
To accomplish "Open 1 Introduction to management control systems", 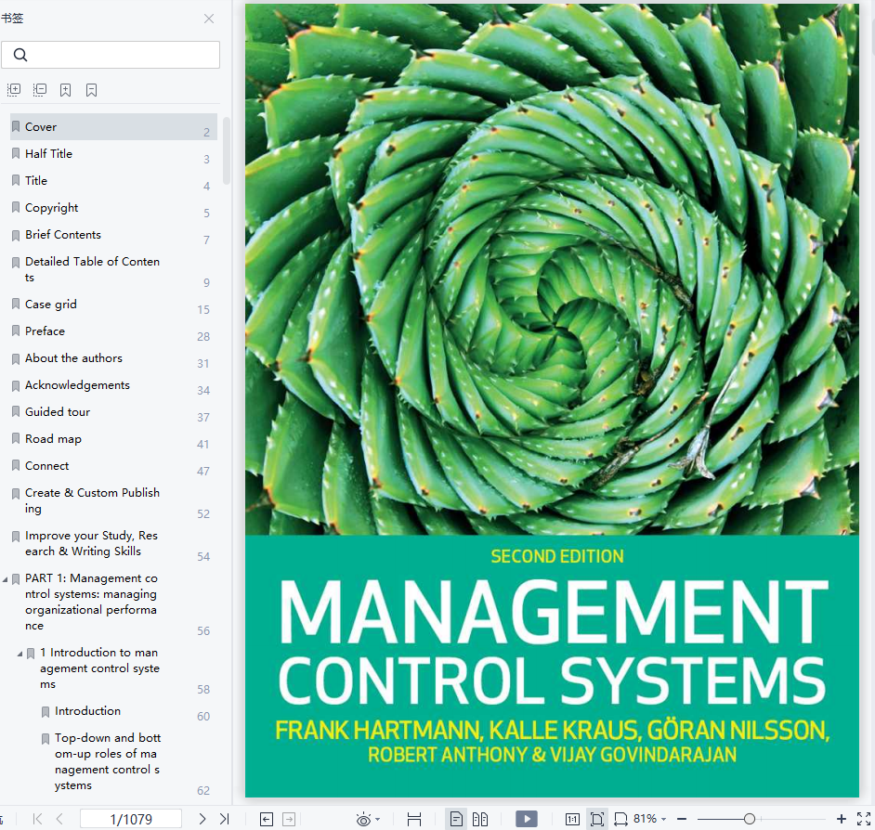I will pos(99,668).
